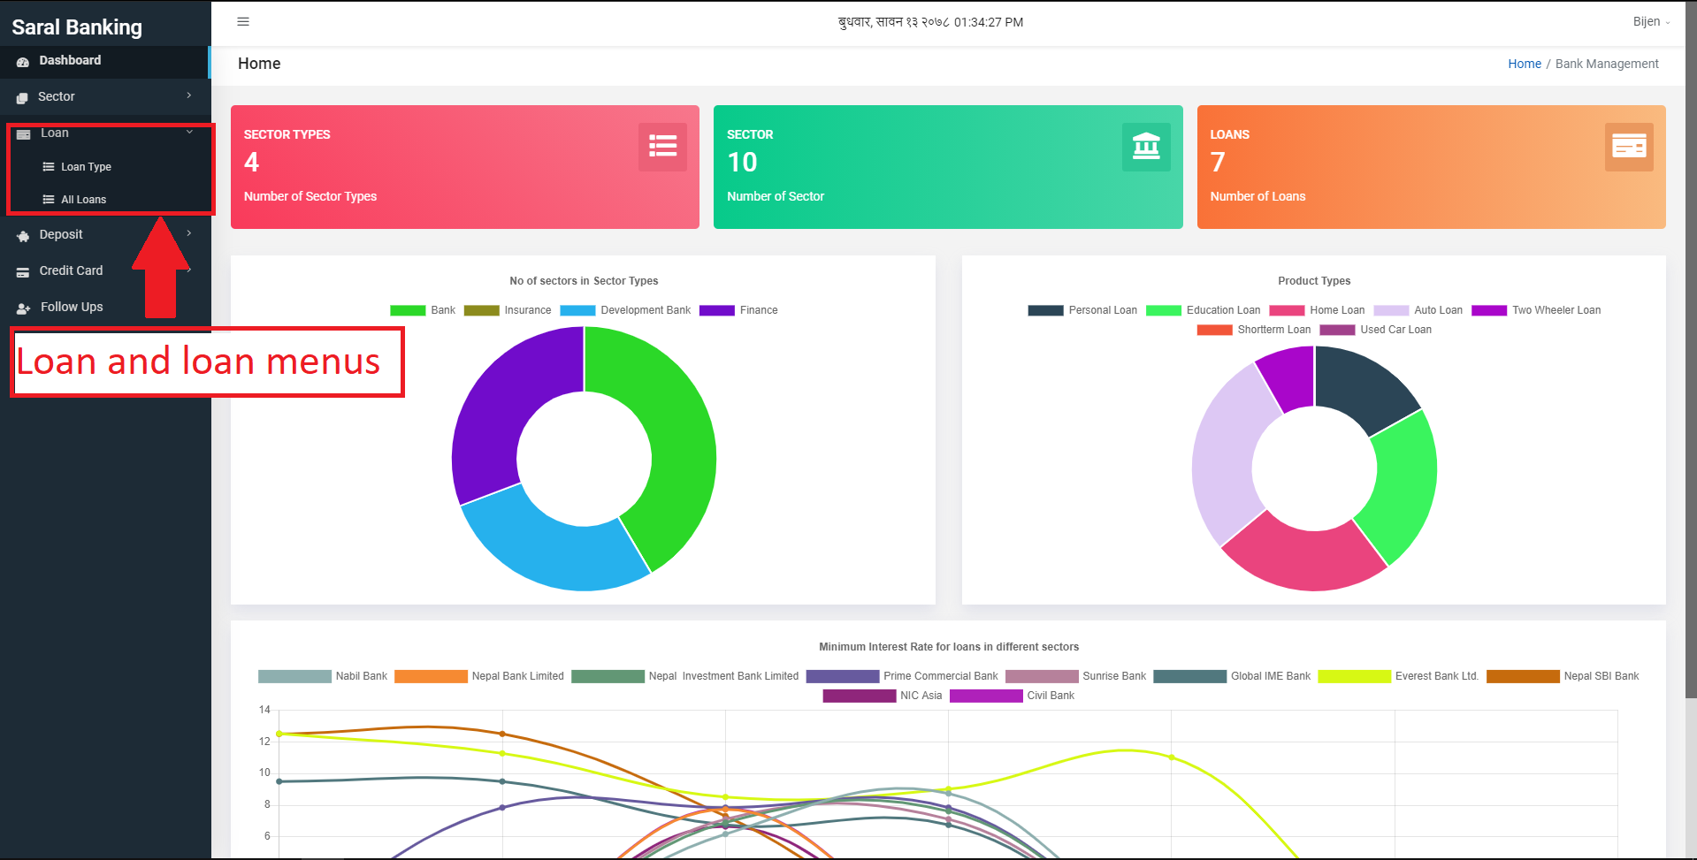This screenshot has width=1697, height=860.
Task: Click the Loan menu icon in sidebar
Action: pyautogui.click(x=24, y=133)
